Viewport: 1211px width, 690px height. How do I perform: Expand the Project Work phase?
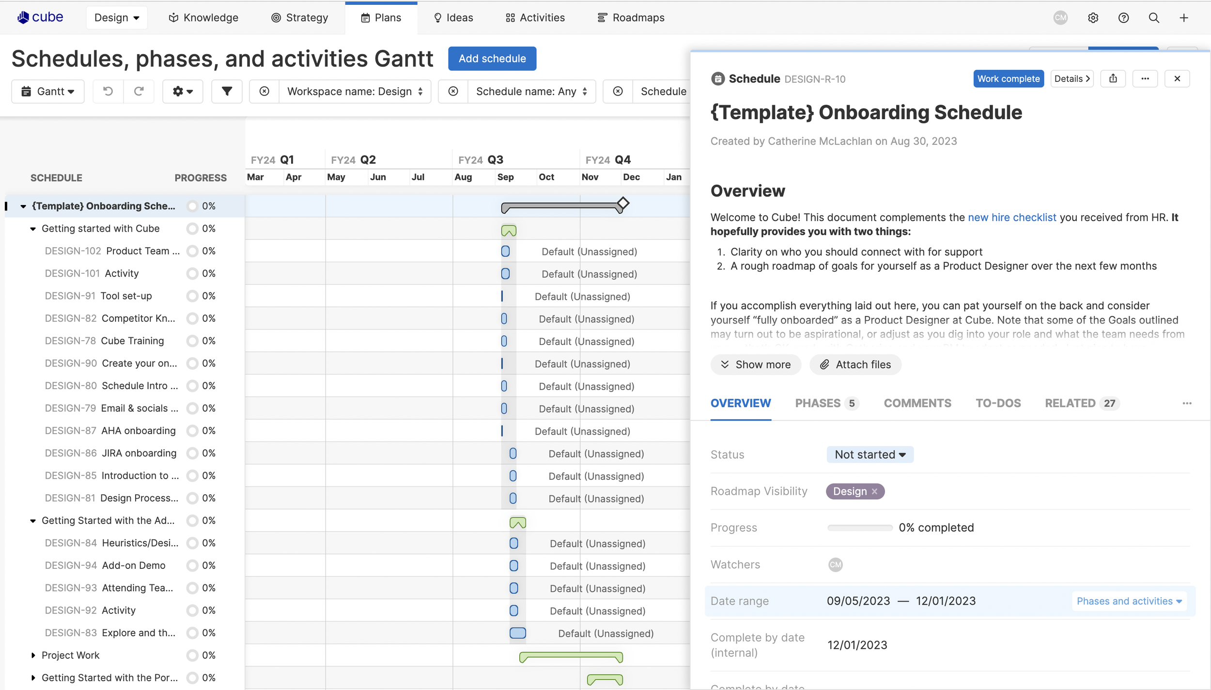tap(33, 655)
